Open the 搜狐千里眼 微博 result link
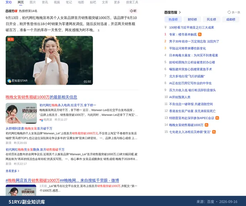 tap(62, 180)
